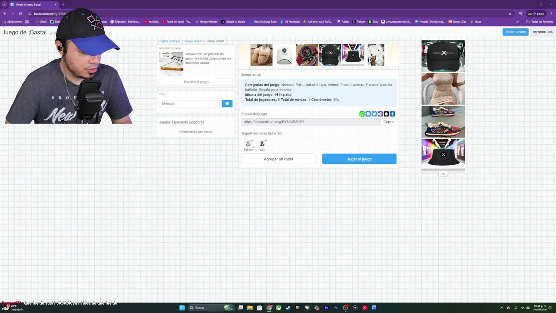Show hidden system tray icons
Screen dimensions: 556x313
(x=502, y=308)
